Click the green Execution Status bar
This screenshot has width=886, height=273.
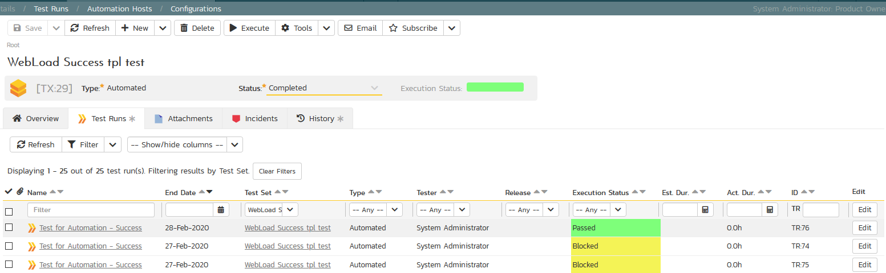pos(495,88)
